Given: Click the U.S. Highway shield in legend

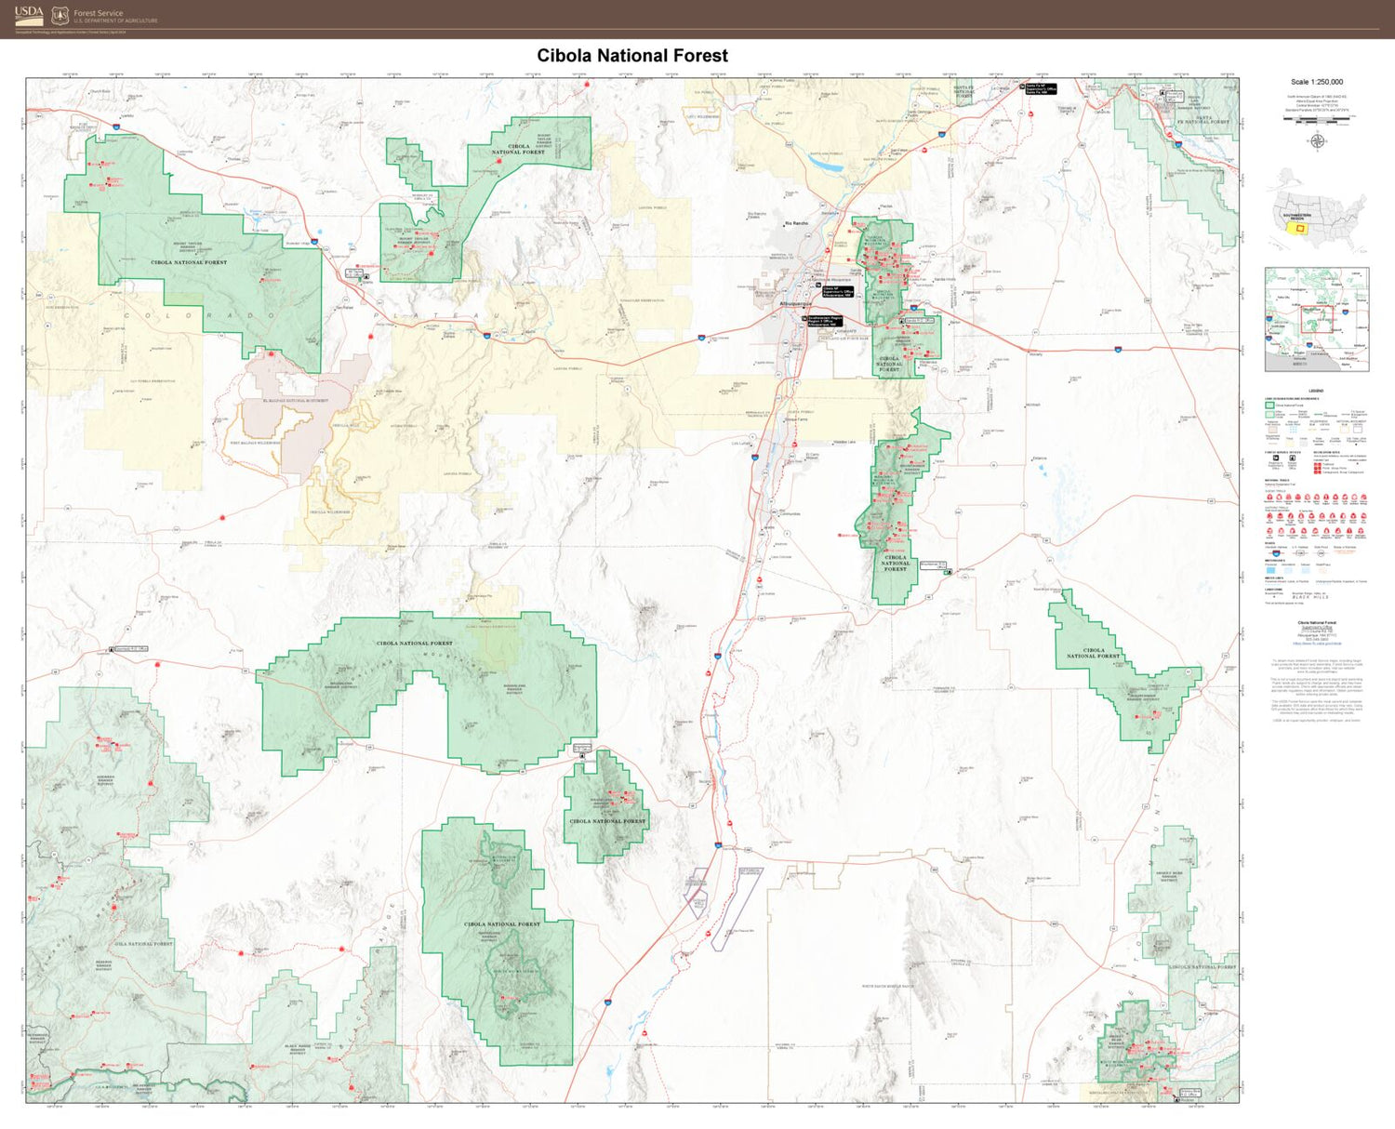Looking at the screenshot, I should [1300, 553].
